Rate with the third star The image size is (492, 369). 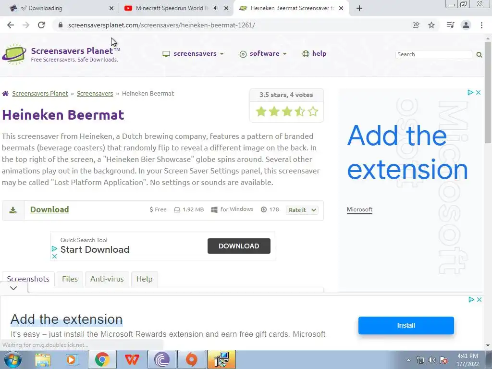click(287, 111)
